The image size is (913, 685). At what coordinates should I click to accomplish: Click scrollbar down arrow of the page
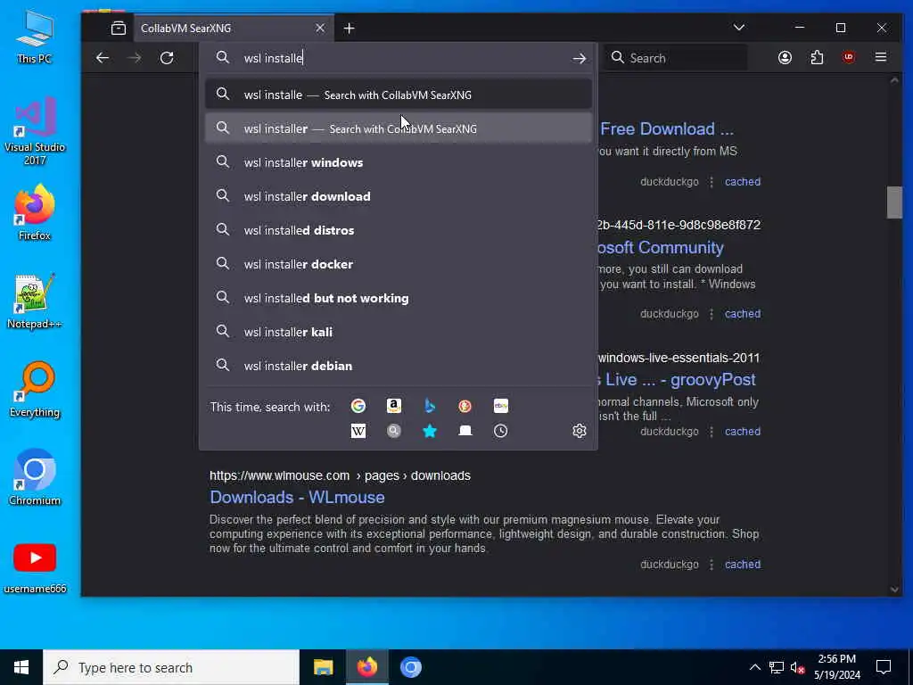coord(894,590)
